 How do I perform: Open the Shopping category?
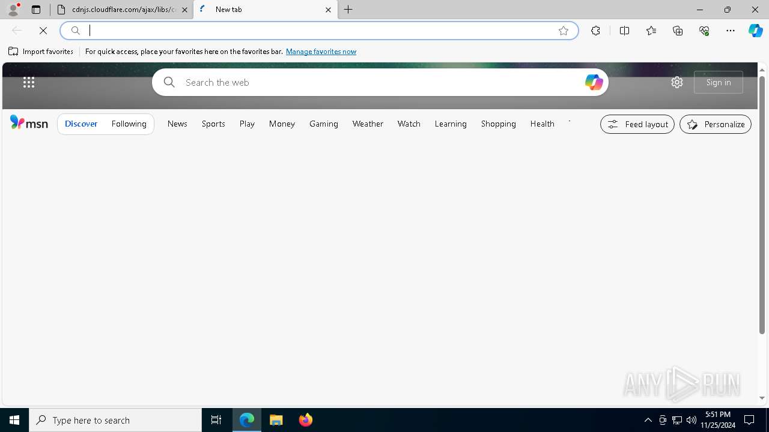pyautogui.click(x=499, y=124)
